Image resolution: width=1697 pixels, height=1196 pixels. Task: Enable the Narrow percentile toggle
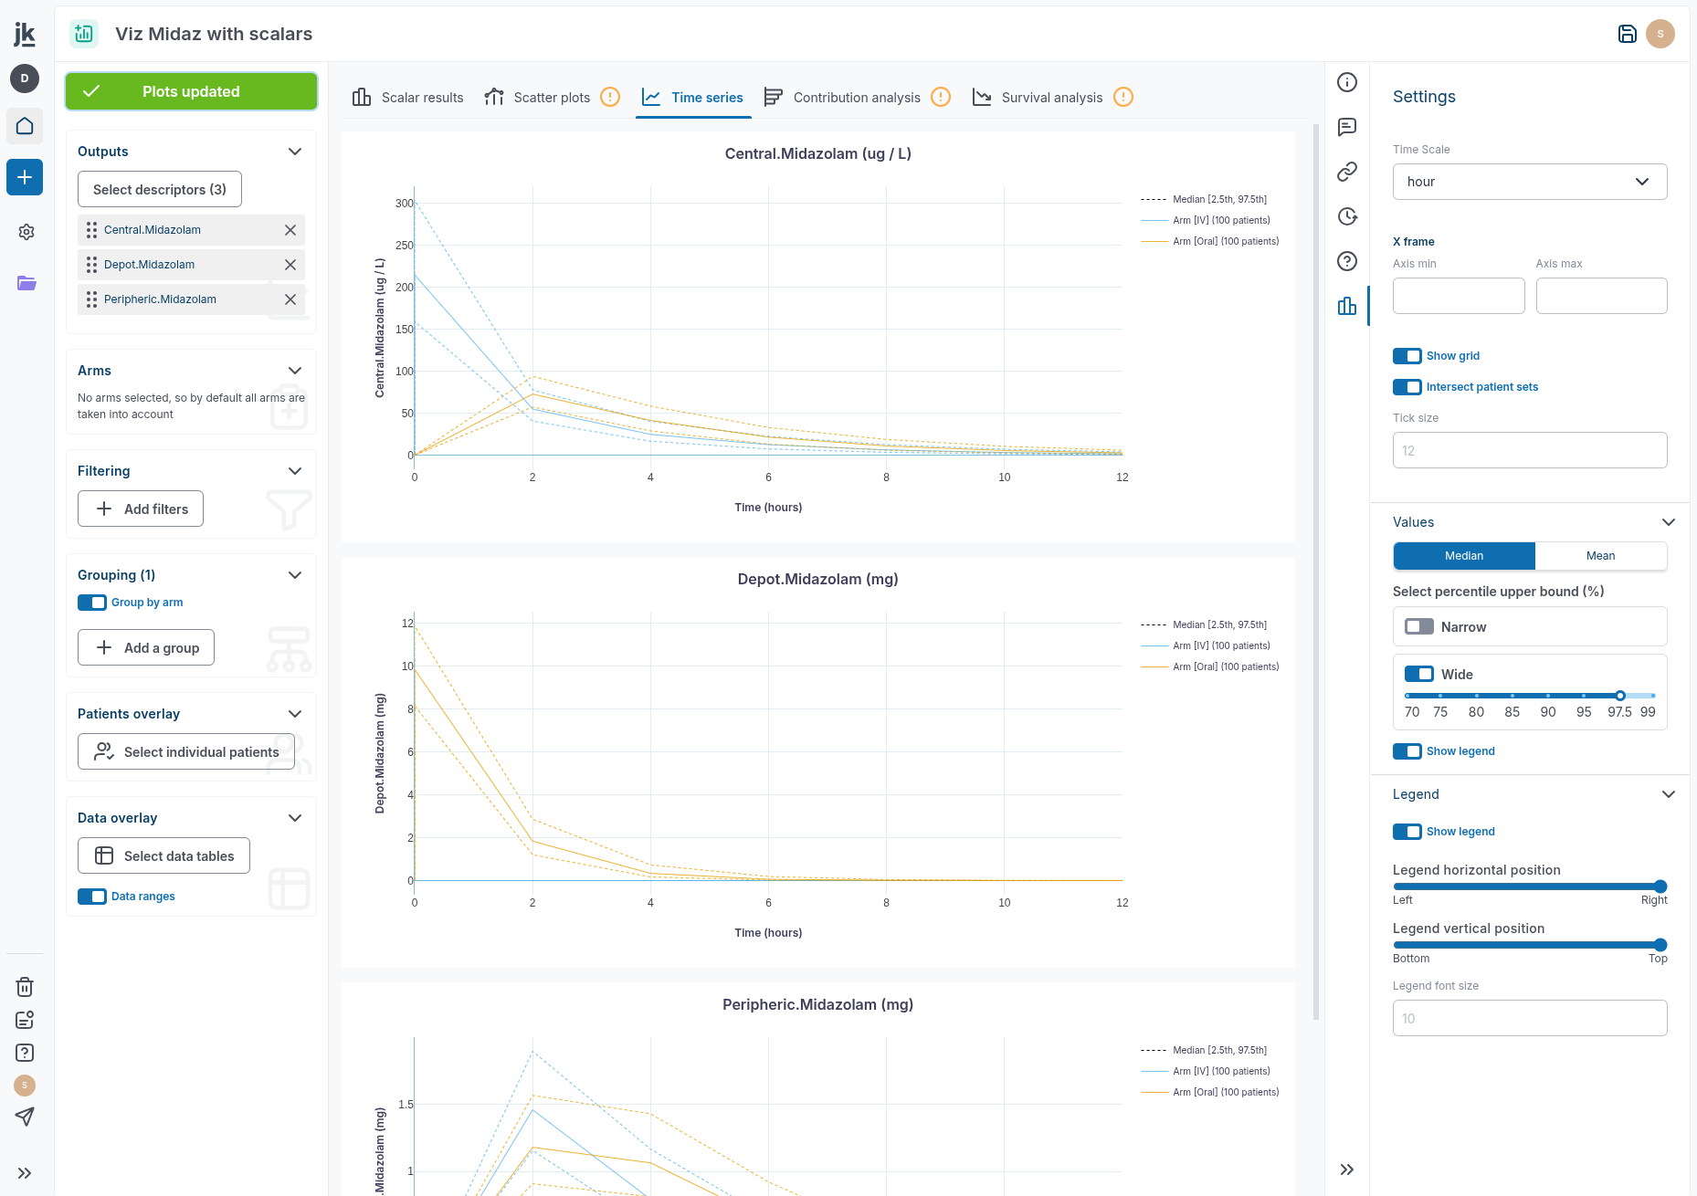(x=1418, y=626)
